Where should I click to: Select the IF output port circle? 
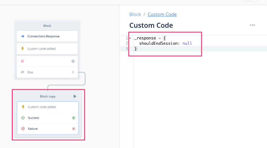73,61
